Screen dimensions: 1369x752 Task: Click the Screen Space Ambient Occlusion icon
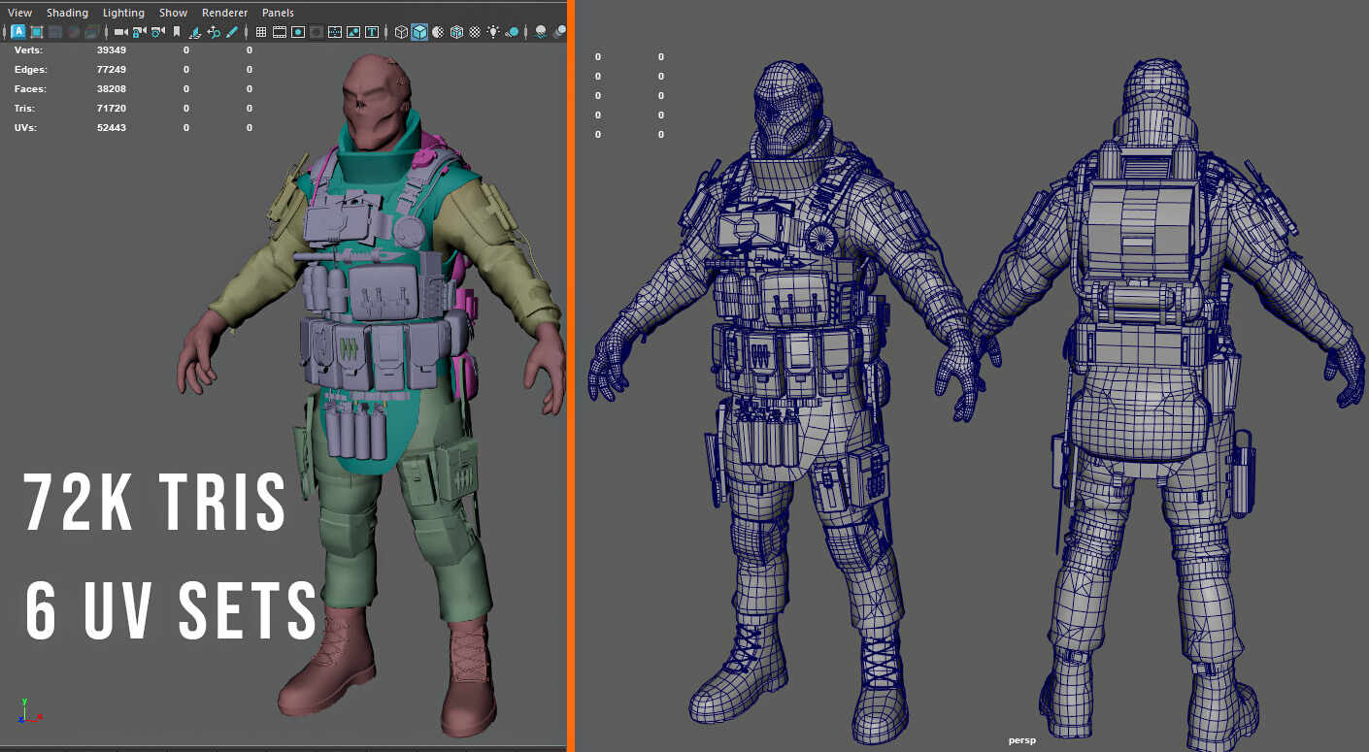[x=541, y=32]
